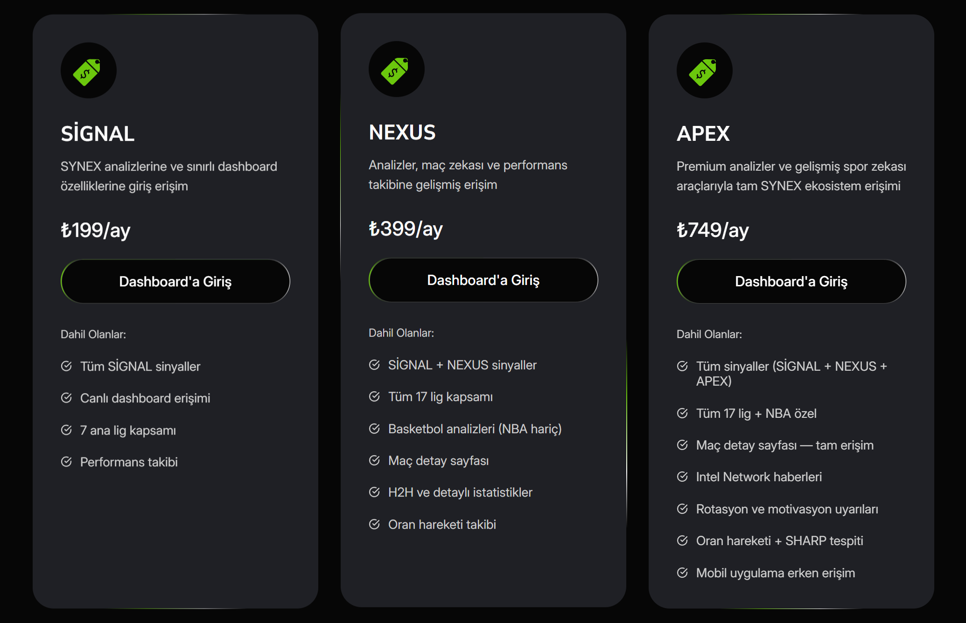The image size is (966, 623).
Task: Click the price tag icon on the APEX card
Action: (x=704, y=71)
